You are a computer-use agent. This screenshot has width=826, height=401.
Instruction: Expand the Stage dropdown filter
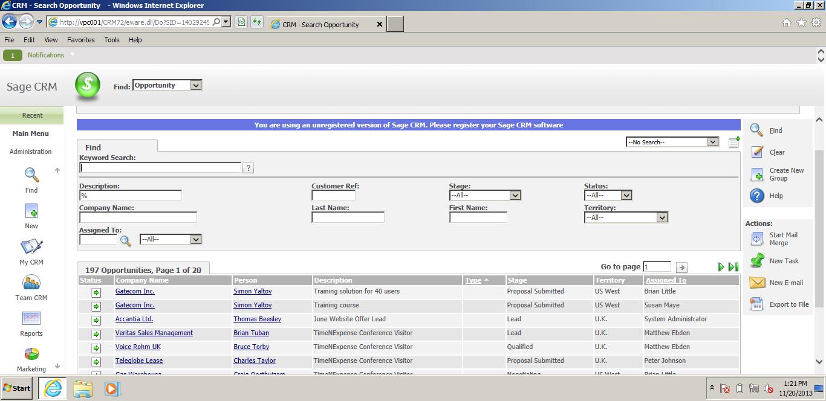[515, 195]
